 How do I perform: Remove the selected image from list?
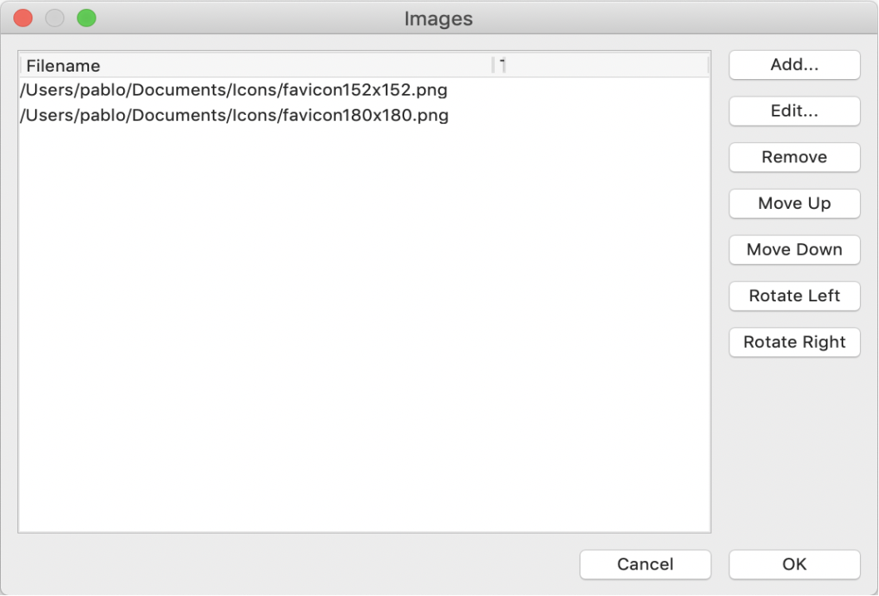point(794,157)
